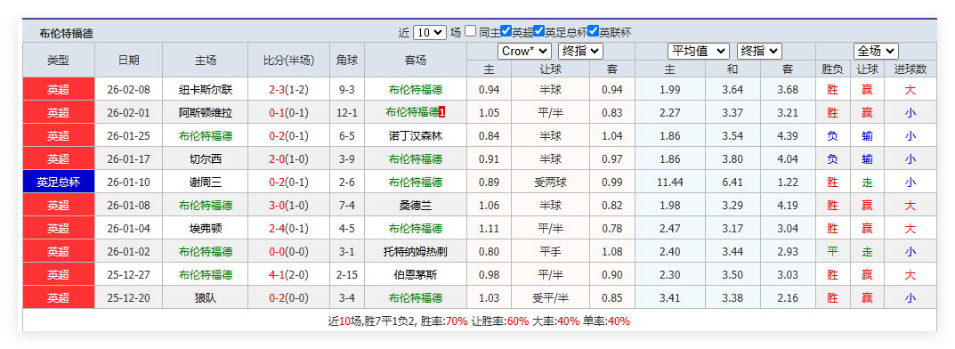Click the red card badge beside 布伦特福德 on 26-02-01

point(442,113)
